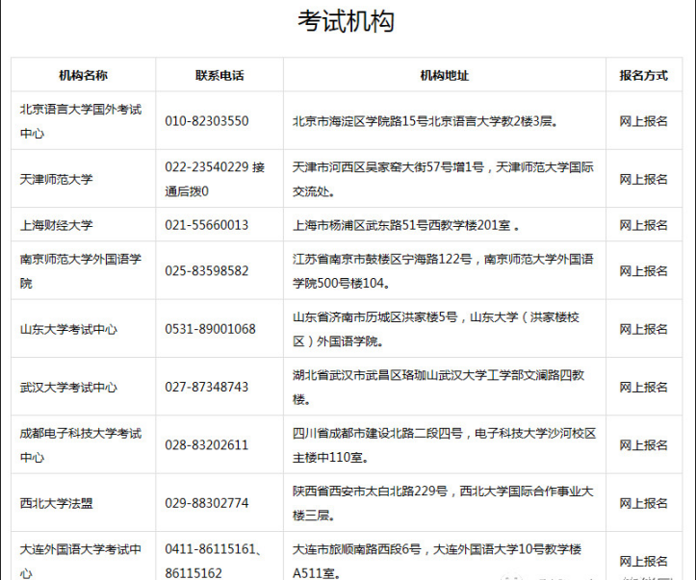Click address 大连市旅顺南路西段6号
Image resolution: width=696 pixels, height=580 pixels.
click(x=357, y=549)
